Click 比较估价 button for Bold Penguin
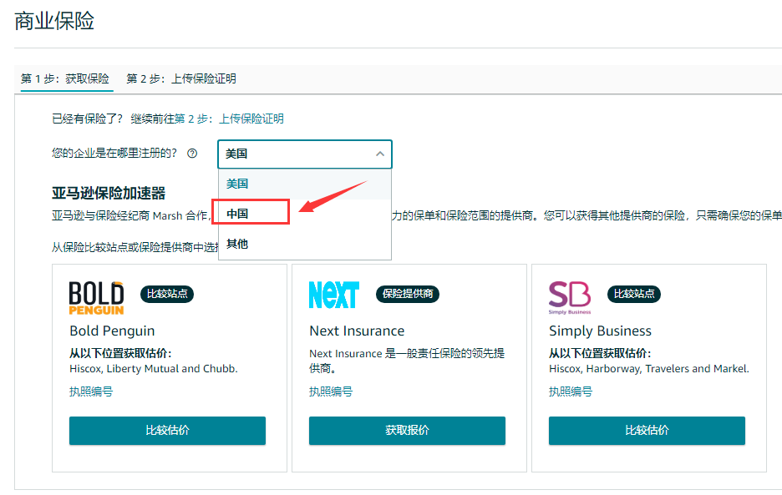 point(168,431)
